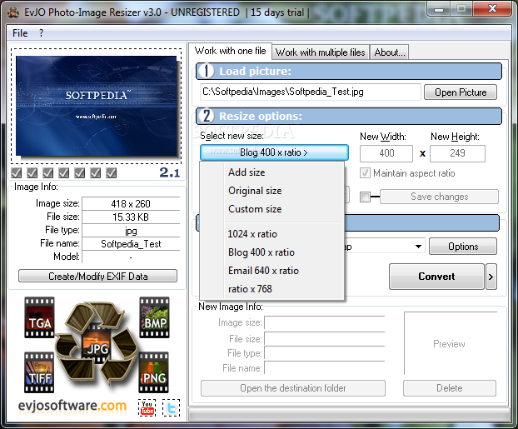Click Open the destination folder button
This screenshot has height=429, width=518.
click(x=293, y=388)
